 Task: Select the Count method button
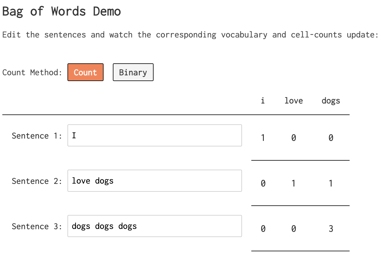point(86,72)
